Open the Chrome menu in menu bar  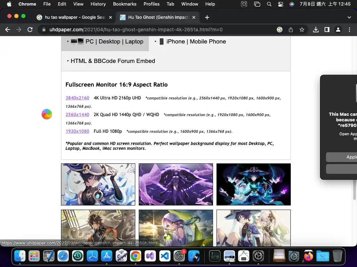27,4
